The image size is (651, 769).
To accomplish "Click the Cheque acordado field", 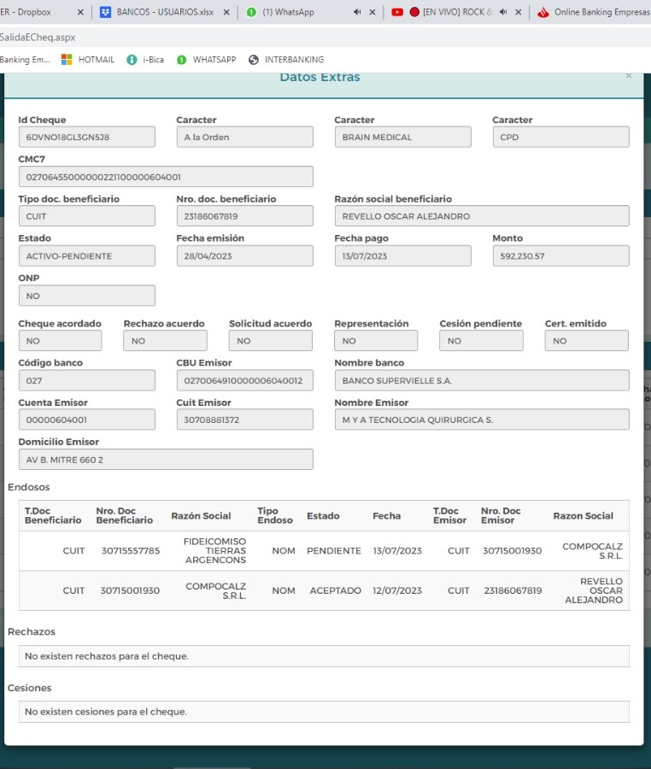I will pyautogui.click(x=61, y=340).
